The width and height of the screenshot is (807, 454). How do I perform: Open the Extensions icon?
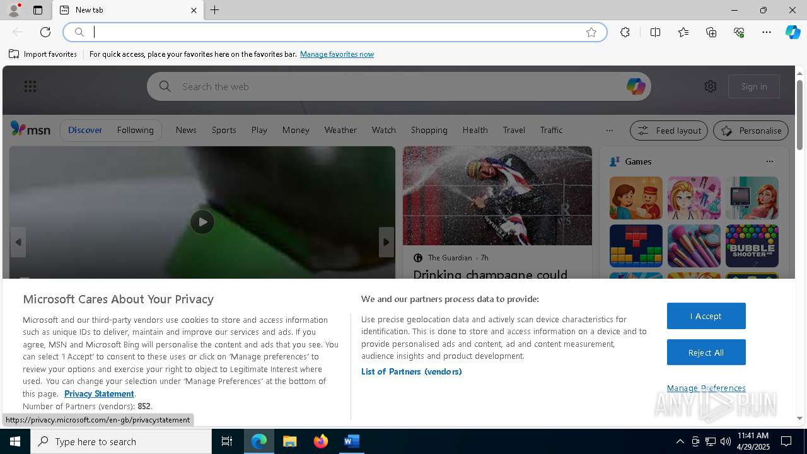[x=625, y=32]
